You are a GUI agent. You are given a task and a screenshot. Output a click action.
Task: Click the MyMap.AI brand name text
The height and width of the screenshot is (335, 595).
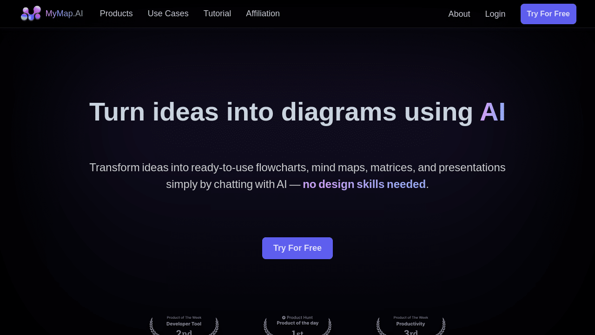(x=64, y=13)
